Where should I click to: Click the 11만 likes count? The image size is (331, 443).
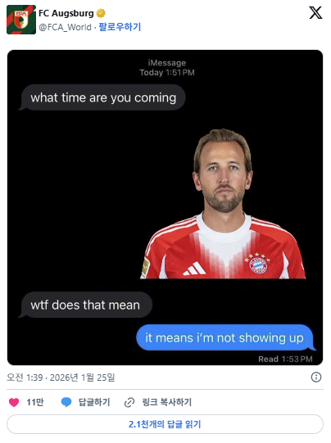35,402
